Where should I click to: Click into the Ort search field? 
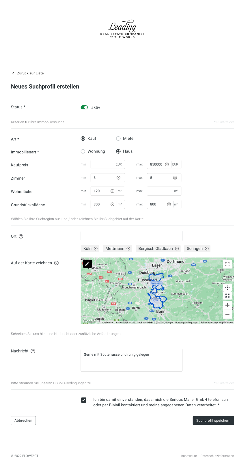[x=131, y=236]
